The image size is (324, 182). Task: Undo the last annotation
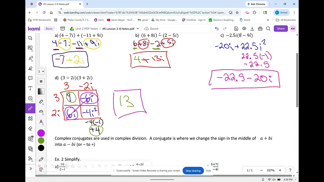217,29
